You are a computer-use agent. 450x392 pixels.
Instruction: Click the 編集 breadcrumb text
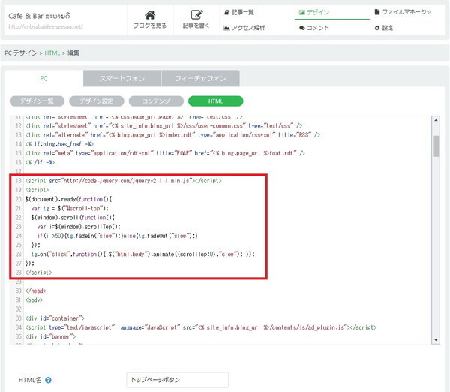click(x=73, y=53)
